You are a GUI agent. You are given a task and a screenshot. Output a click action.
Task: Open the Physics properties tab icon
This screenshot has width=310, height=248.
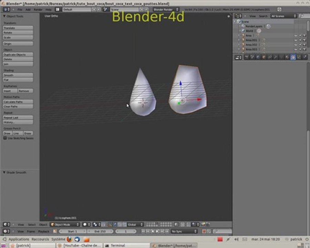click(305, 57)
